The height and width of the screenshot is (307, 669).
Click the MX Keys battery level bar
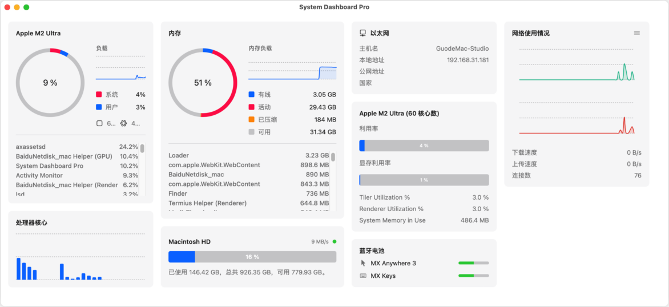[x=474, y=276]
